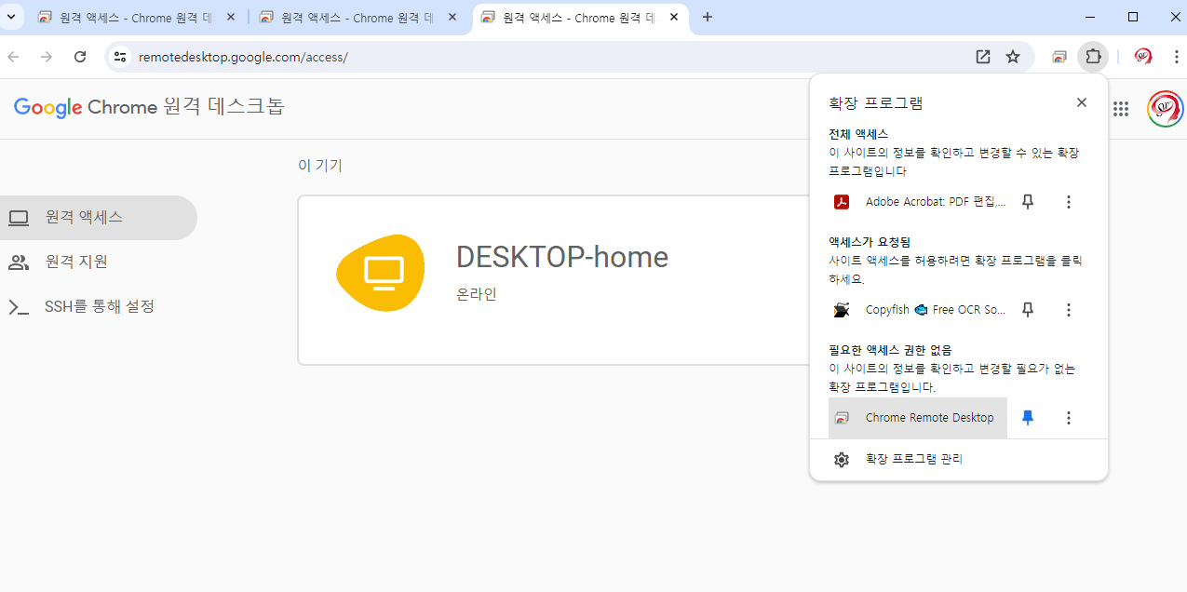The width and height of the screenshot is (1187, 592).
Task: Focus the address bar URL field
Action: pyautogui.click(x=549, y=57)
